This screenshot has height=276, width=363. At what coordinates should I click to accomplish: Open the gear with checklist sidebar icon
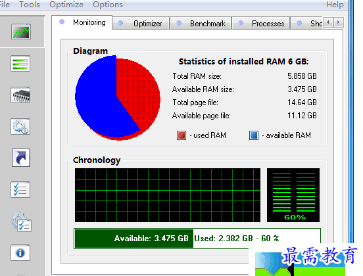coord(21,221)
